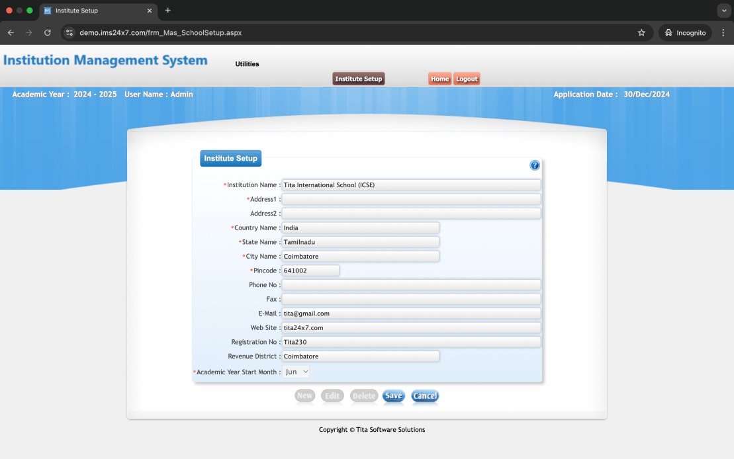Click into the Phone No field

411,285
